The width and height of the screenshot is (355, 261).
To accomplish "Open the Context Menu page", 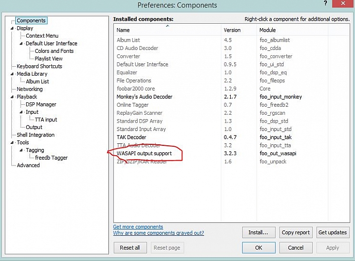I will [42, 36].
